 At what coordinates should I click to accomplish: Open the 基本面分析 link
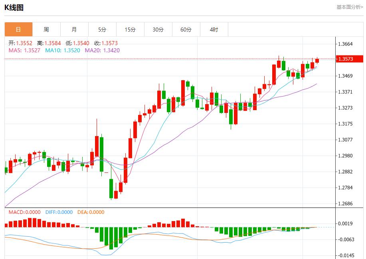click(350, 7)
